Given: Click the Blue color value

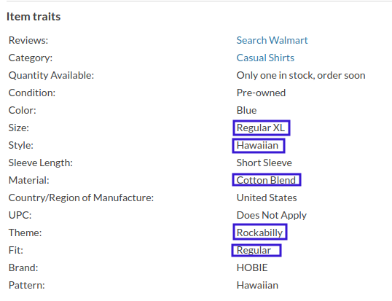Looking at the screenshot, I should 246,110.
